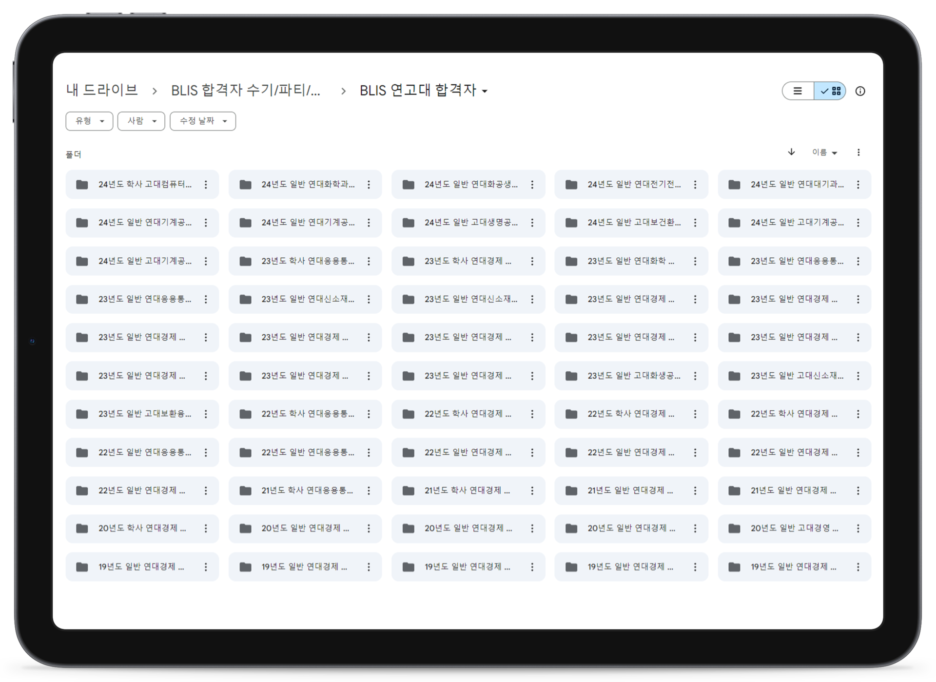
Task: Switch to list layout view
Action: pyautogui.click(x=798, y=91)
